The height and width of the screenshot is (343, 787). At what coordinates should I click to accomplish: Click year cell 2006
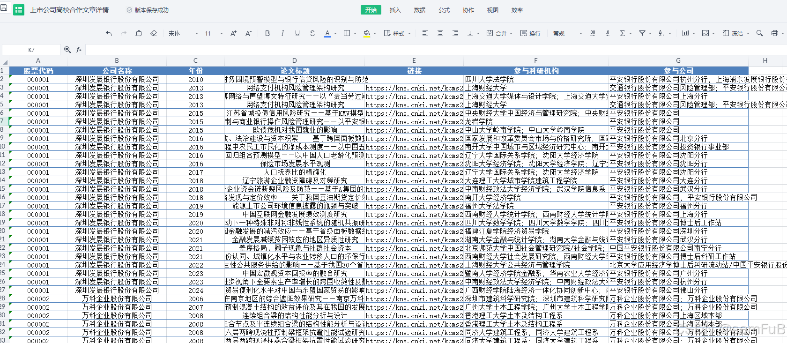[x=195, y=298]
